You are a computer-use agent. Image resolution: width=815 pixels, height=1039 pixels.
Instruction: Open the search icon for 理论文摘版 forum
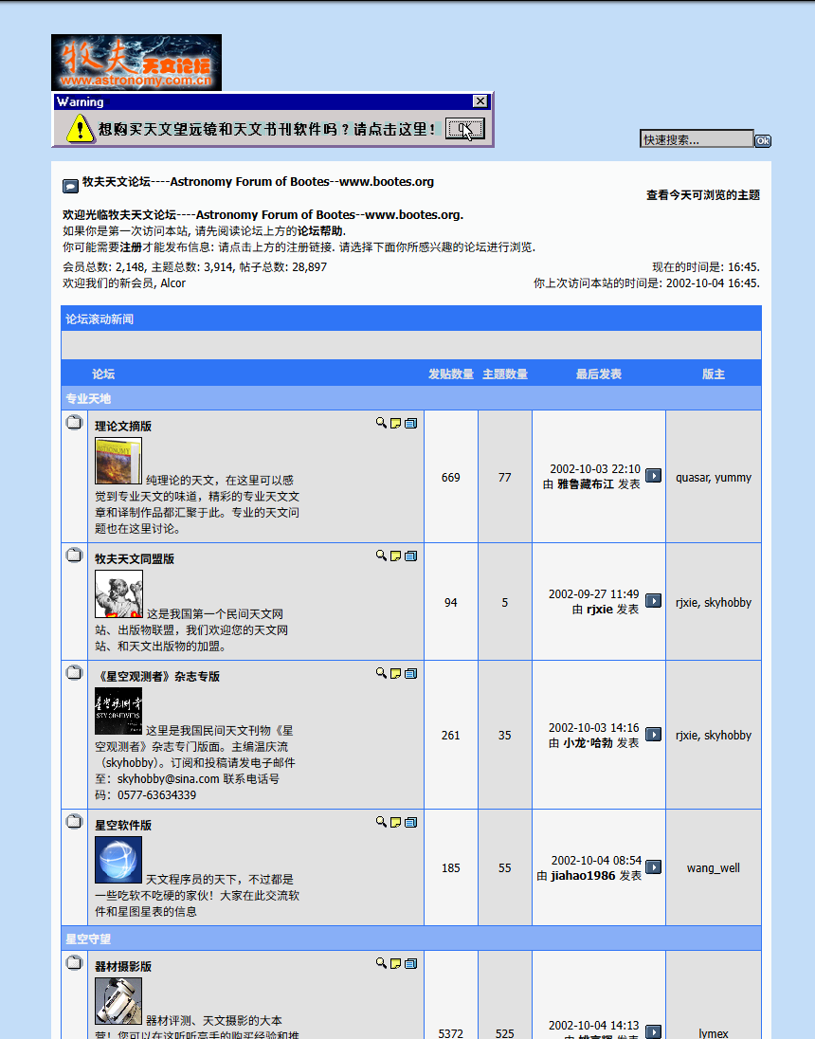(380, 423)
